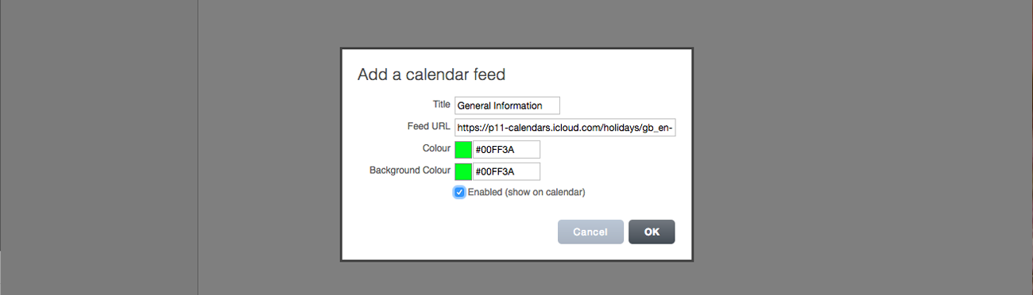Viewport: 1033px width, 295px height.
Task: Click the dark border of the dialog
Action: pyautogui.click(x=517, y=49)
